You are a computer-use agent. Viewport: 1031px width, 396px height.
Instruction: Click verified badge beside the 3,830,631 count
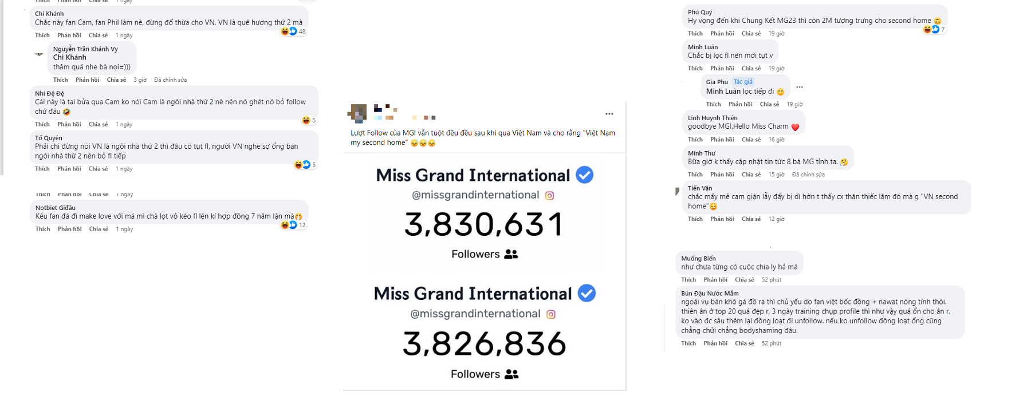tap(584, 175)
